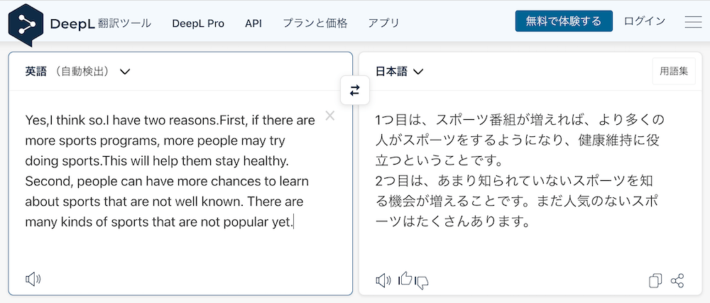
Task: Swap source and target languages
Action: tap(355, 90)
